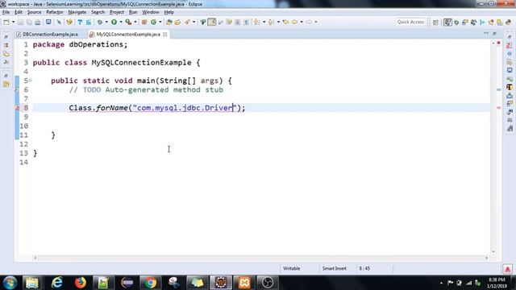Open Firefox from taskbar

pos(80,283)
